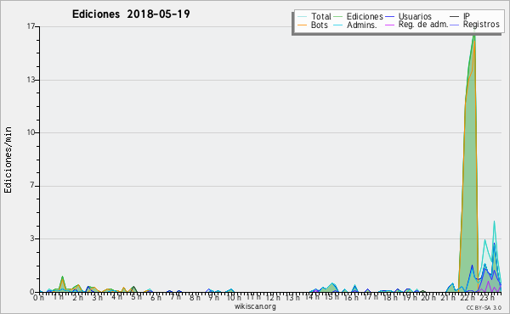Click the y-axis value 10
510x314 pixels.
tap(31, 132)
